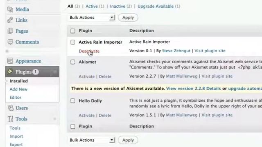View version 2.2.8 Details link
This screenshot has height=147, width=262.
[194, 89]
